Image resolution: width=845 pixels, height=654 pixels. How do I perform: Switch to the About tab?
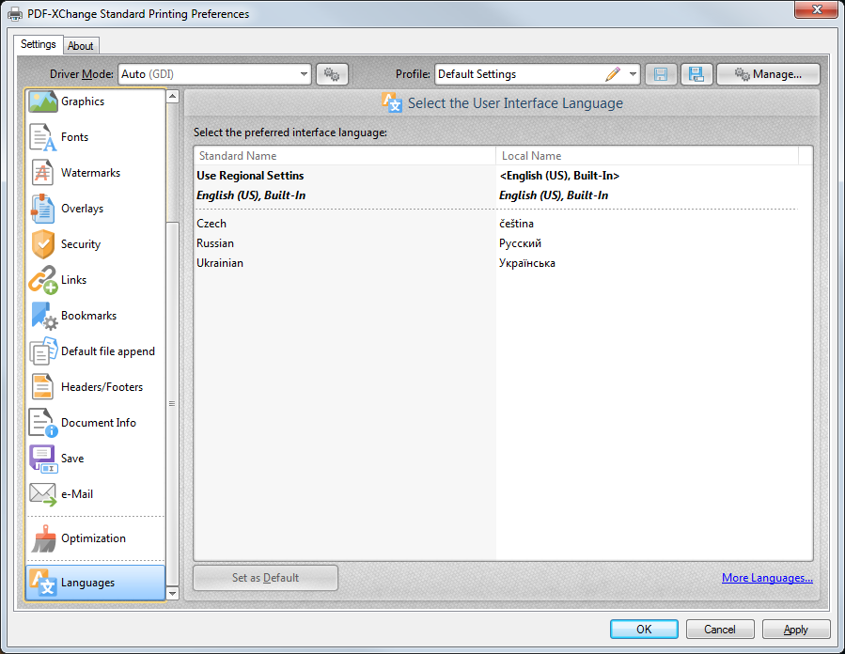tap(81, 45)
